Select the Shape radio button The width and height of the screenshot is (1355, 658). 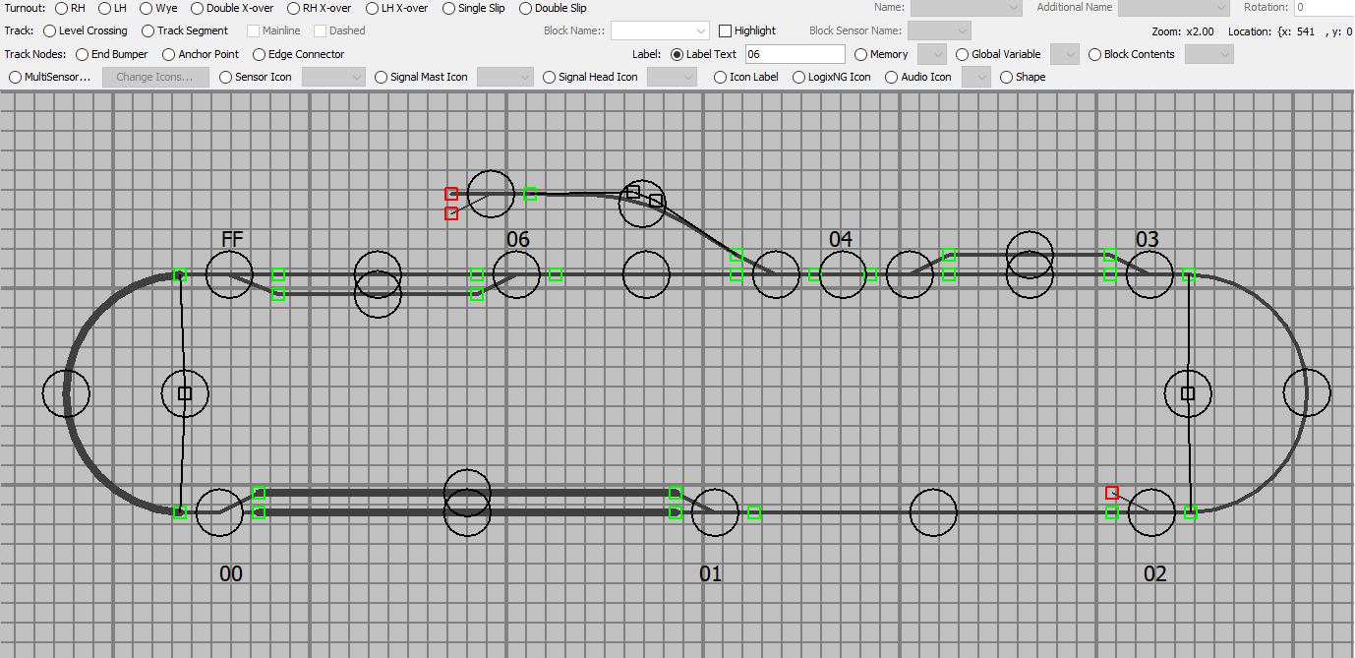pos(1007,77)
